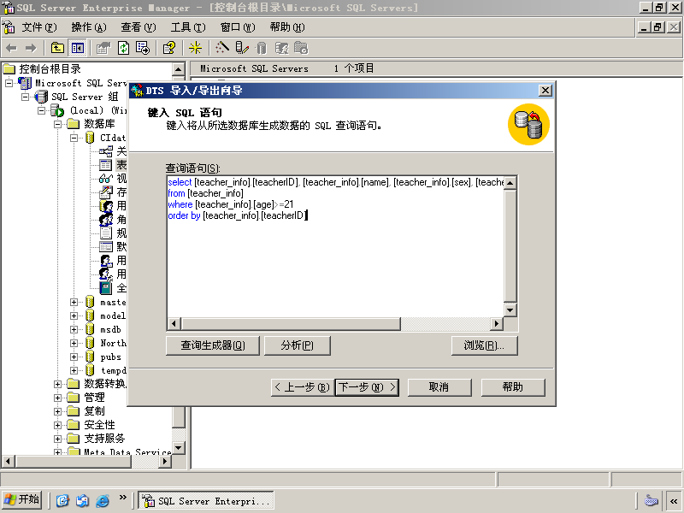
Task: Click the 开始 Start button
Action: coord(21,499)
